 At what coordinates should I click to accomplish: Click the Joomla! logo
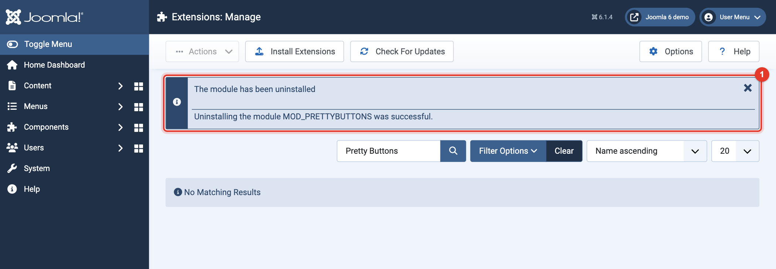[x=45, y=17]
